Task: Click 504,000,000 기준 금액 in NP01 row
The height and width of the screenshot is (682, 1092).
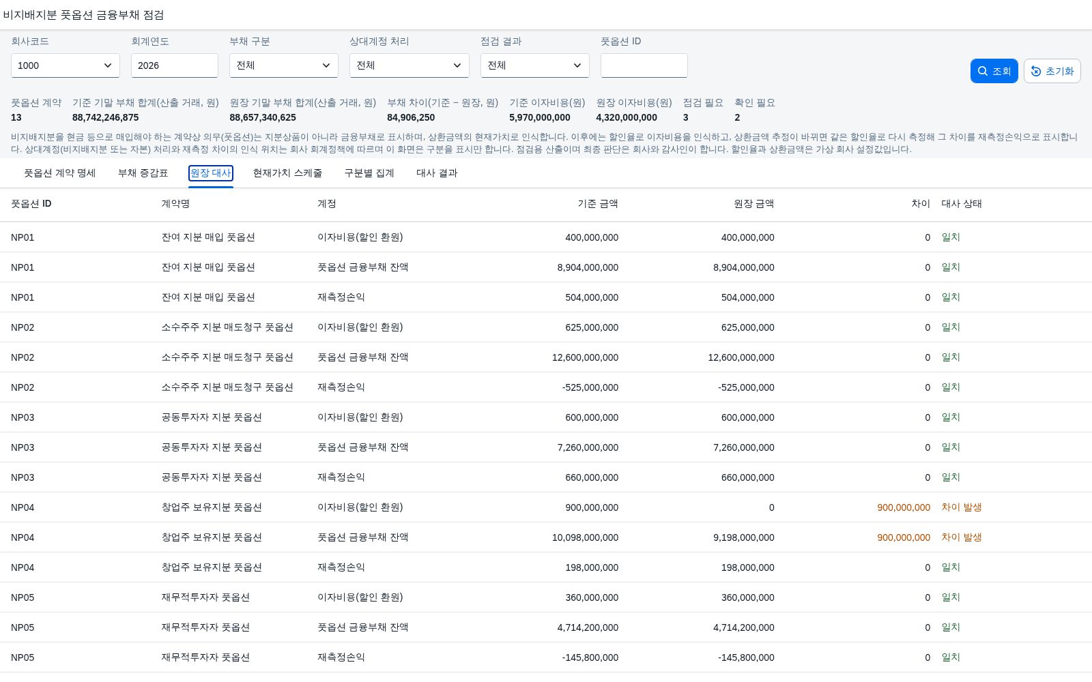Action: coord(592,297)
